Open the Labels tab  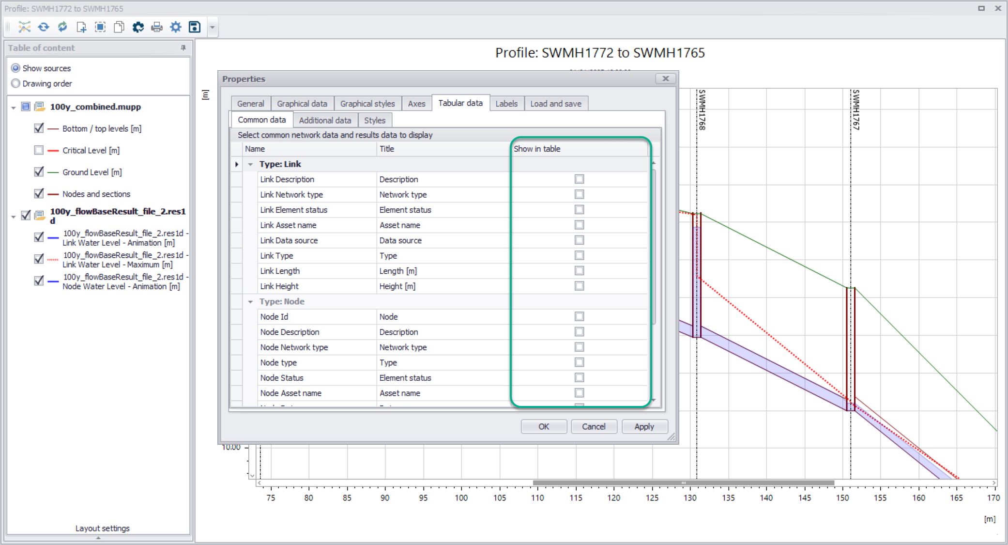[506, 104]
